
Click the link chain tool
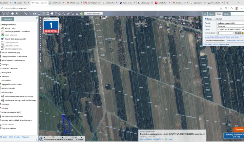tap(30, 14)
